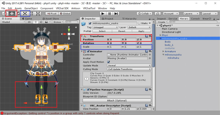Click the Scale Y field
The width and height of the screenshot is (220, 115).
coord(130,47)
